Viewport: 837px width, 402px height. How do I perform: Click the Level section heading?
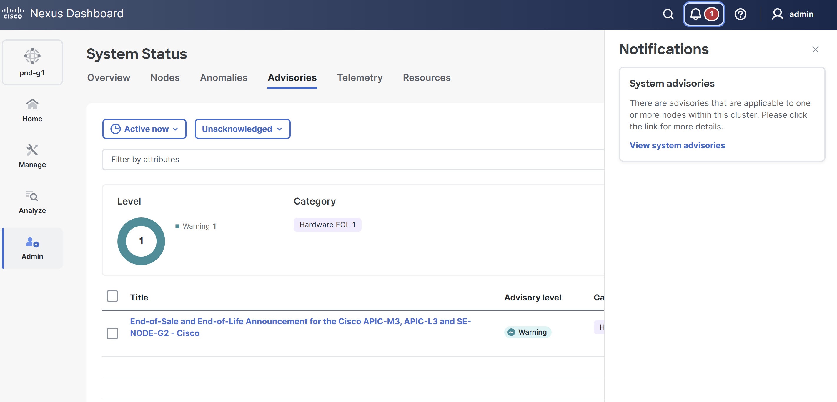click(129, 201)
